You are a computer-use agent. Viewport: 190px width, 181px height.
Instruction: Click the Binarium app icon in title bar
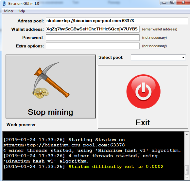[4, 4]
